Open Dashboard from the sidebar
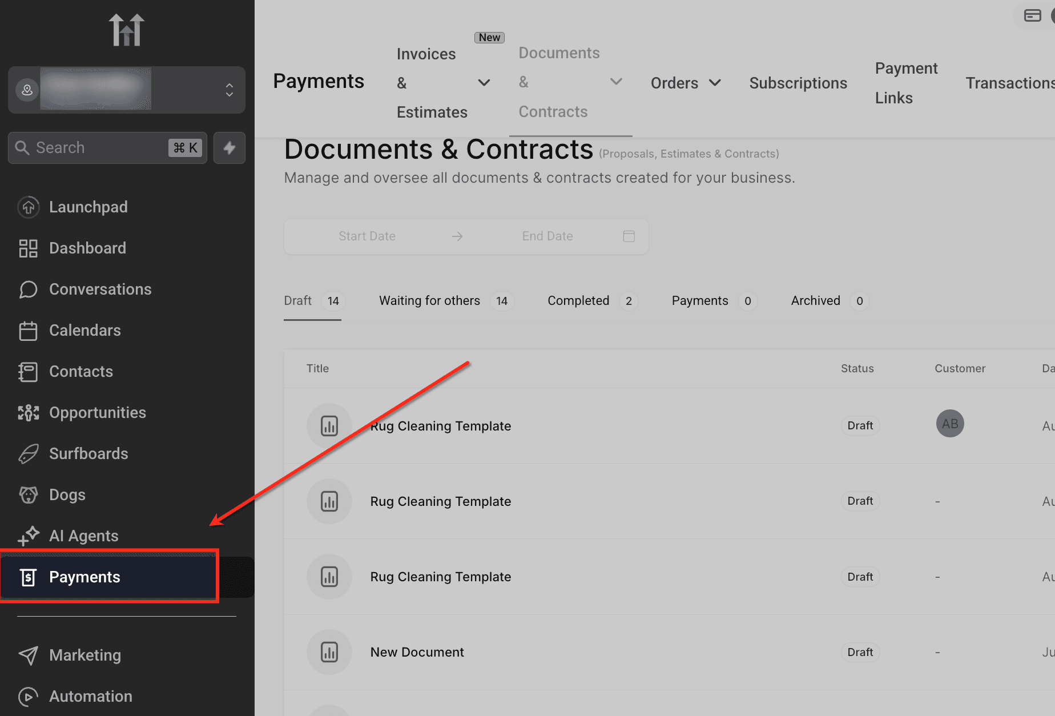Viewport: 1055px width, 716px height. point(72,248)
